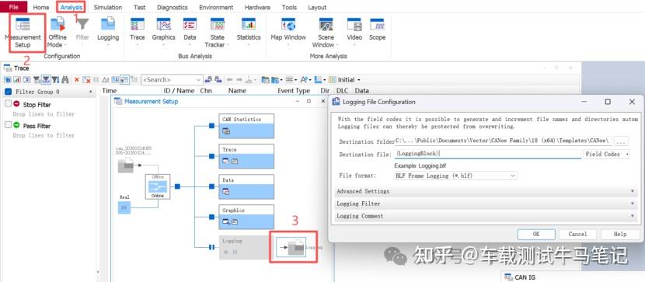Switch to the Analysis ribbon tab

pyautogui.click(x=71, y=8)
